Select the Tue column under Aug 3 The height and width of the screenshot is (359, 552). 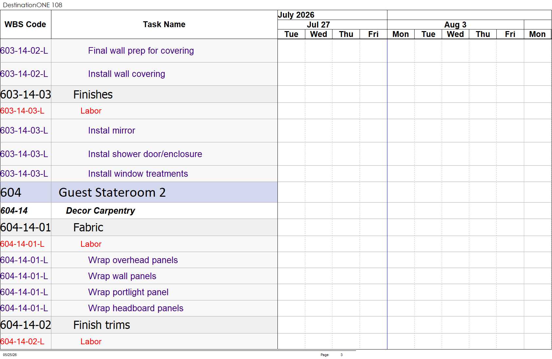428,34
